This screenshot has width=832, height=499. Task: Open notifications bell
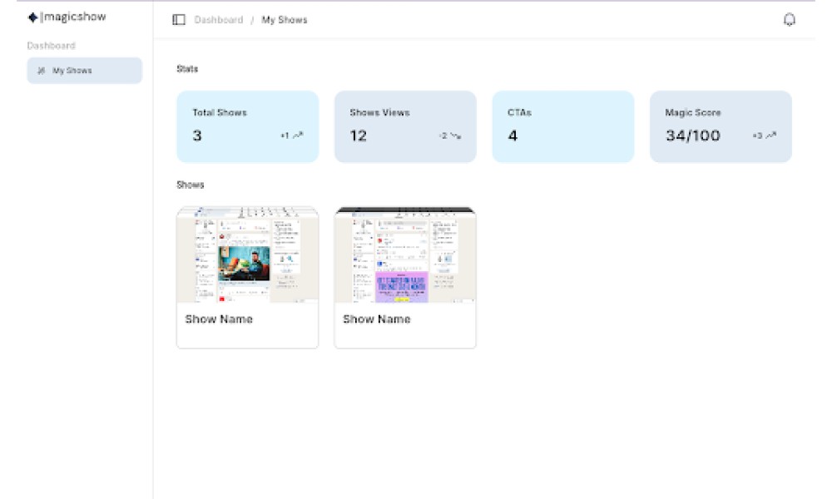pos(789,20)
